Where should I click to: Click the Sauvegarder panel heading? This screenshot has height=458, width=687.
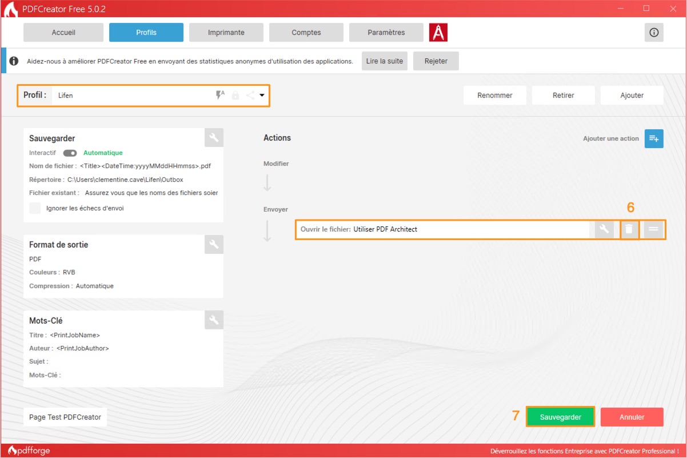click(52, 138)
